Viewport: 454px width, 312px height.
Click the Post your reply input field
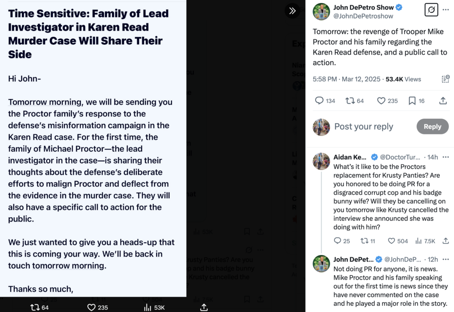pyautogui.click(x=364, y=126)
